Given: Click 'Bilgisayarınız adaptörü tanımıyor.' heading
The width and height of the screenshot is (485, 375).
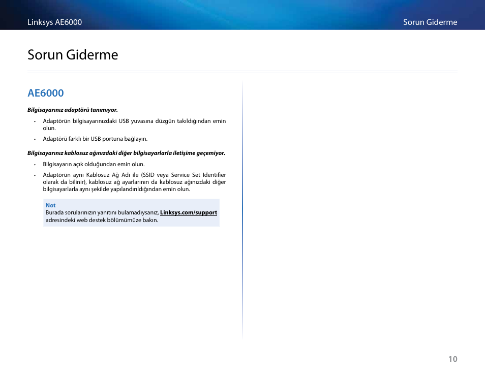Looking at the screenshot, I should 72,110.
